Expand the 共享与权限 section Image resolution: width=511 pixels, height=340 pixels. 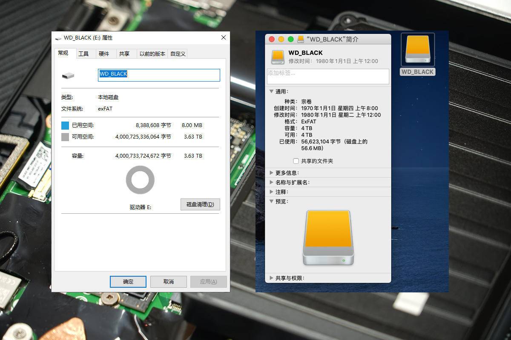coord(272,278)
